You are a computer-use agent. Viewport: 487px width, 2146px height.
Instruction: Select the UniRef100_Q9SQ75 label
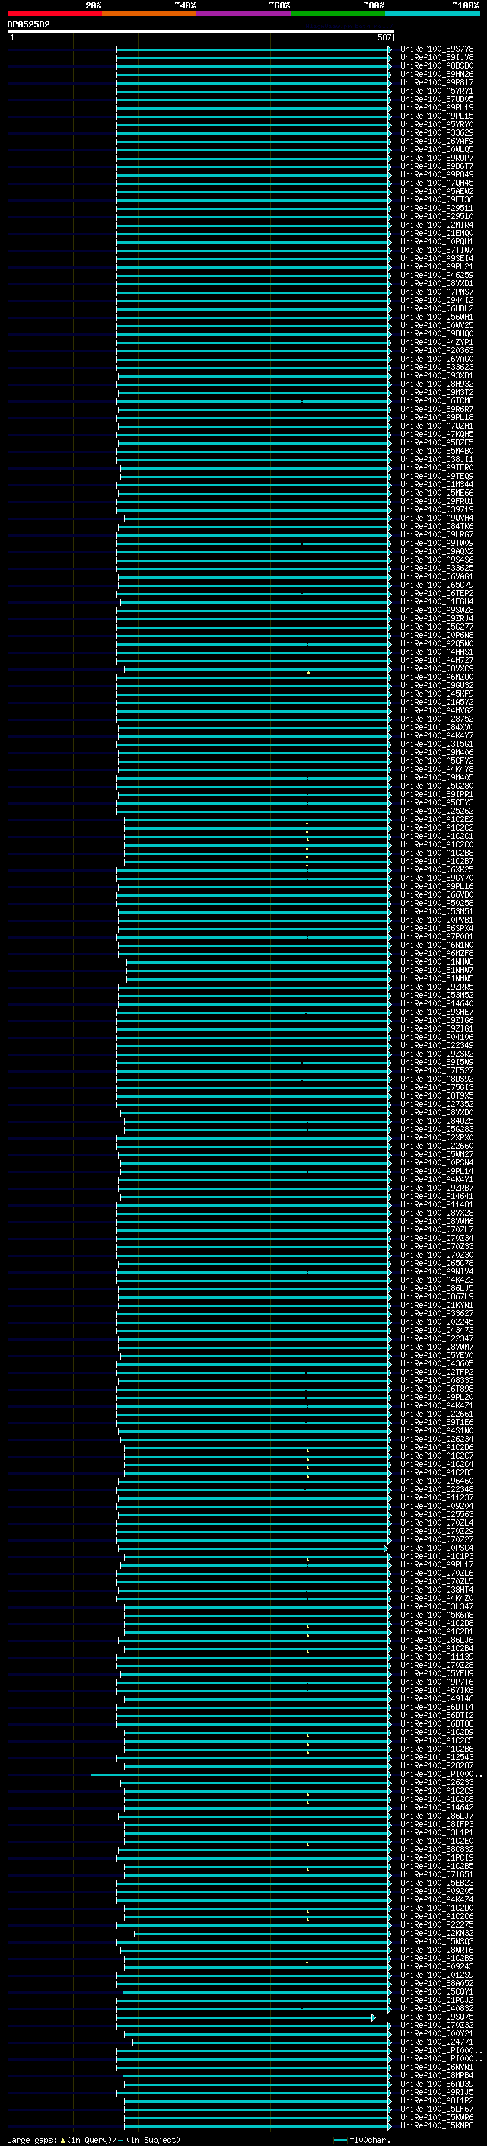pos(436,2017)
